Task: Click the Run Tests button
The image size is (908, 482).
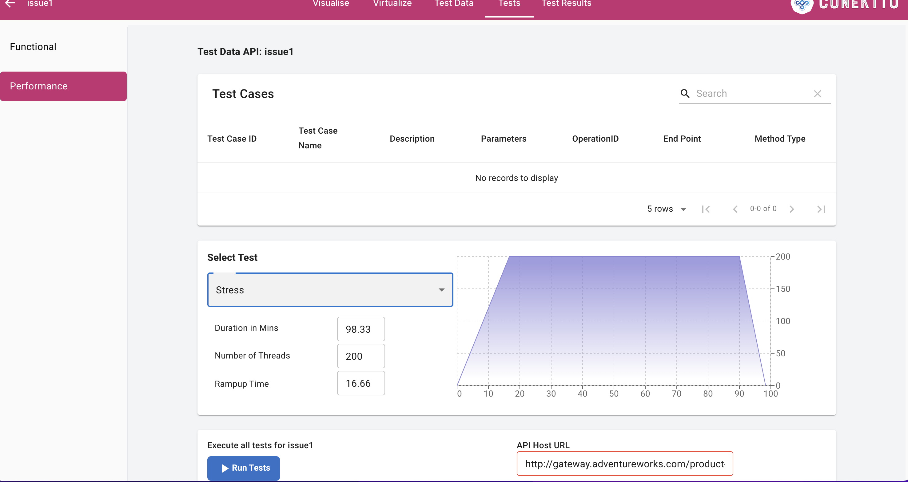Action: pyautogui.click(x=243, y=468)
